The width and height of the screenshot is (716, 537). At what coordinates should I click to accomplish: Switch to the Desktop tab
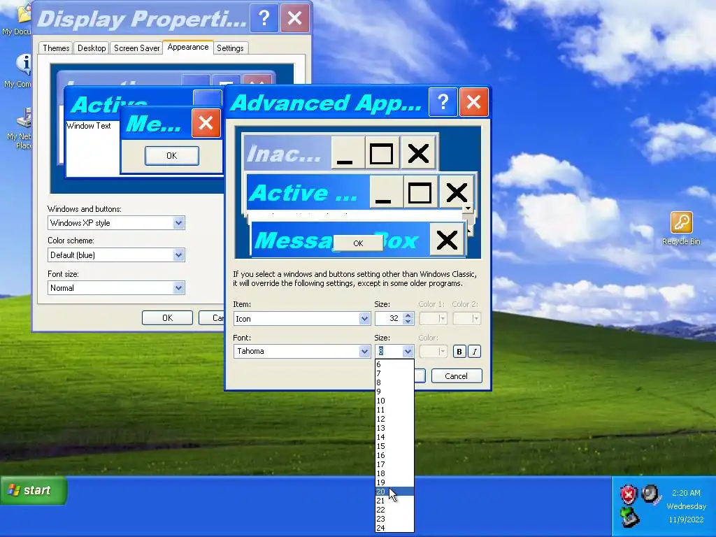92,48
